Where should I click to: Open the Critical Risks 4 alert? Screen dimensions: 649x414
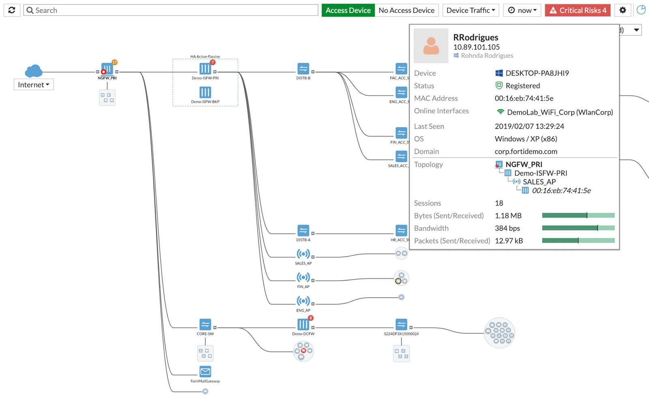pyautogui.click(x=578, y=10)
